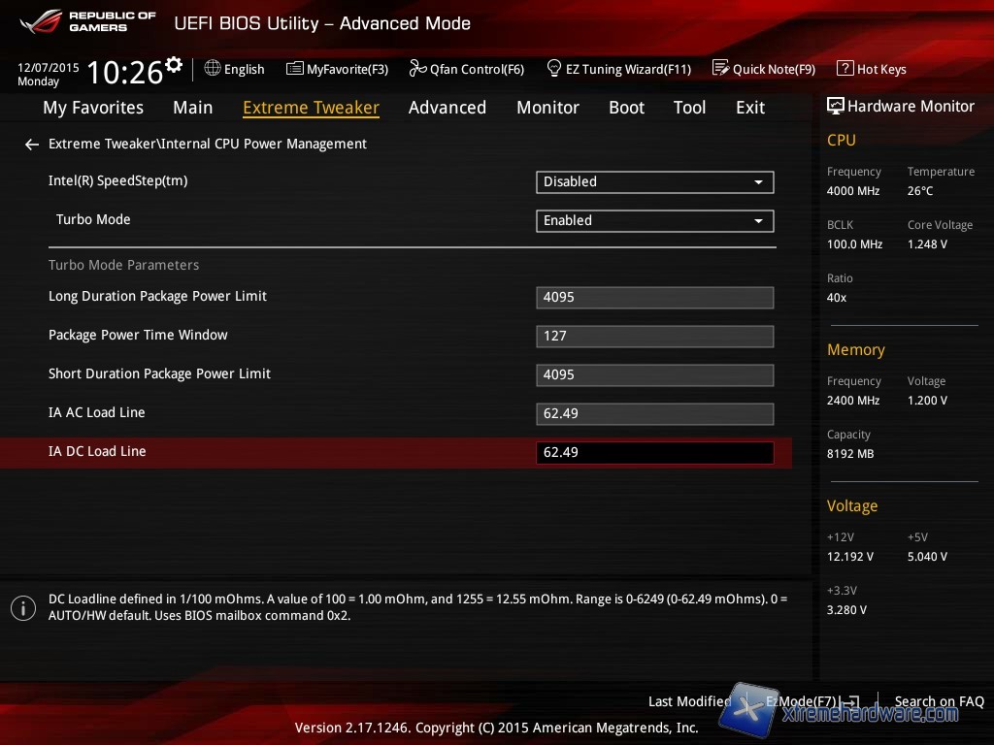
Task: Show the Hot Keys help
Action: [x=871, y=69]
